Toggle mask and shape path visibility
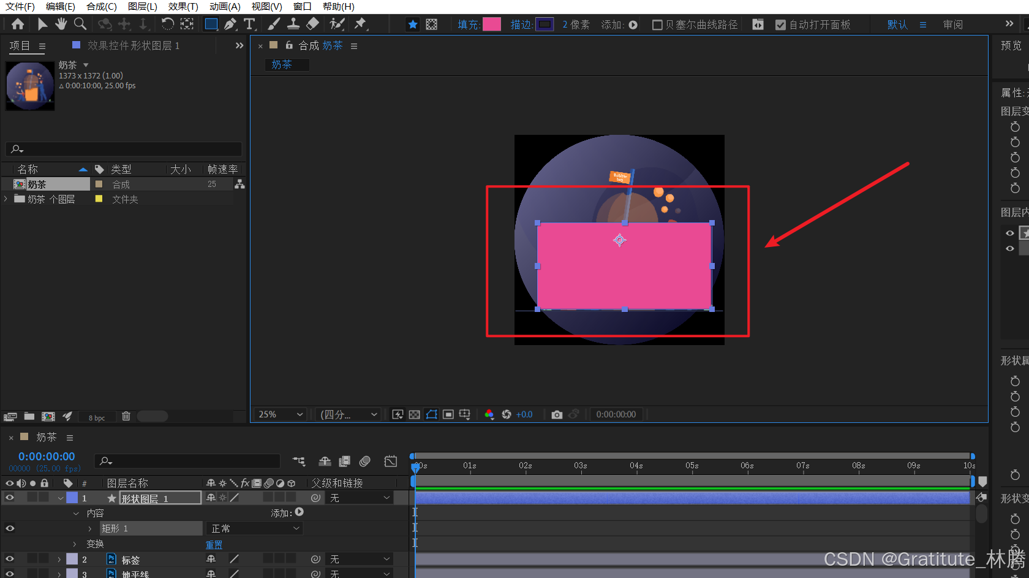 (432, 414)
